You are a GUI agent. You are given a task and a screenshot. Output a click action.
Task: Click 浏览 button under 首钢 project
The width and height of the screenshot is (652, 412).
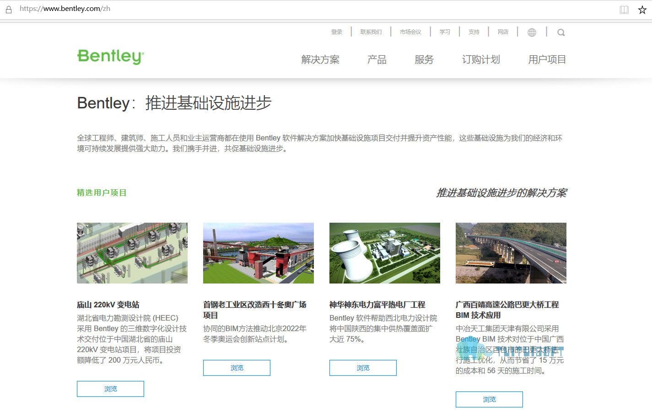pyautogui.click(x=237, y=368)
